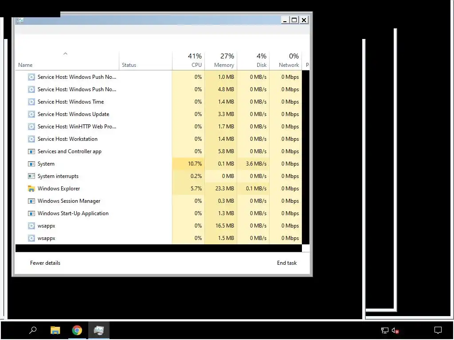The width and height of the screenshot is (454, 340).
Task: Click the Windows Explorer folder icon
Action: 31,189
